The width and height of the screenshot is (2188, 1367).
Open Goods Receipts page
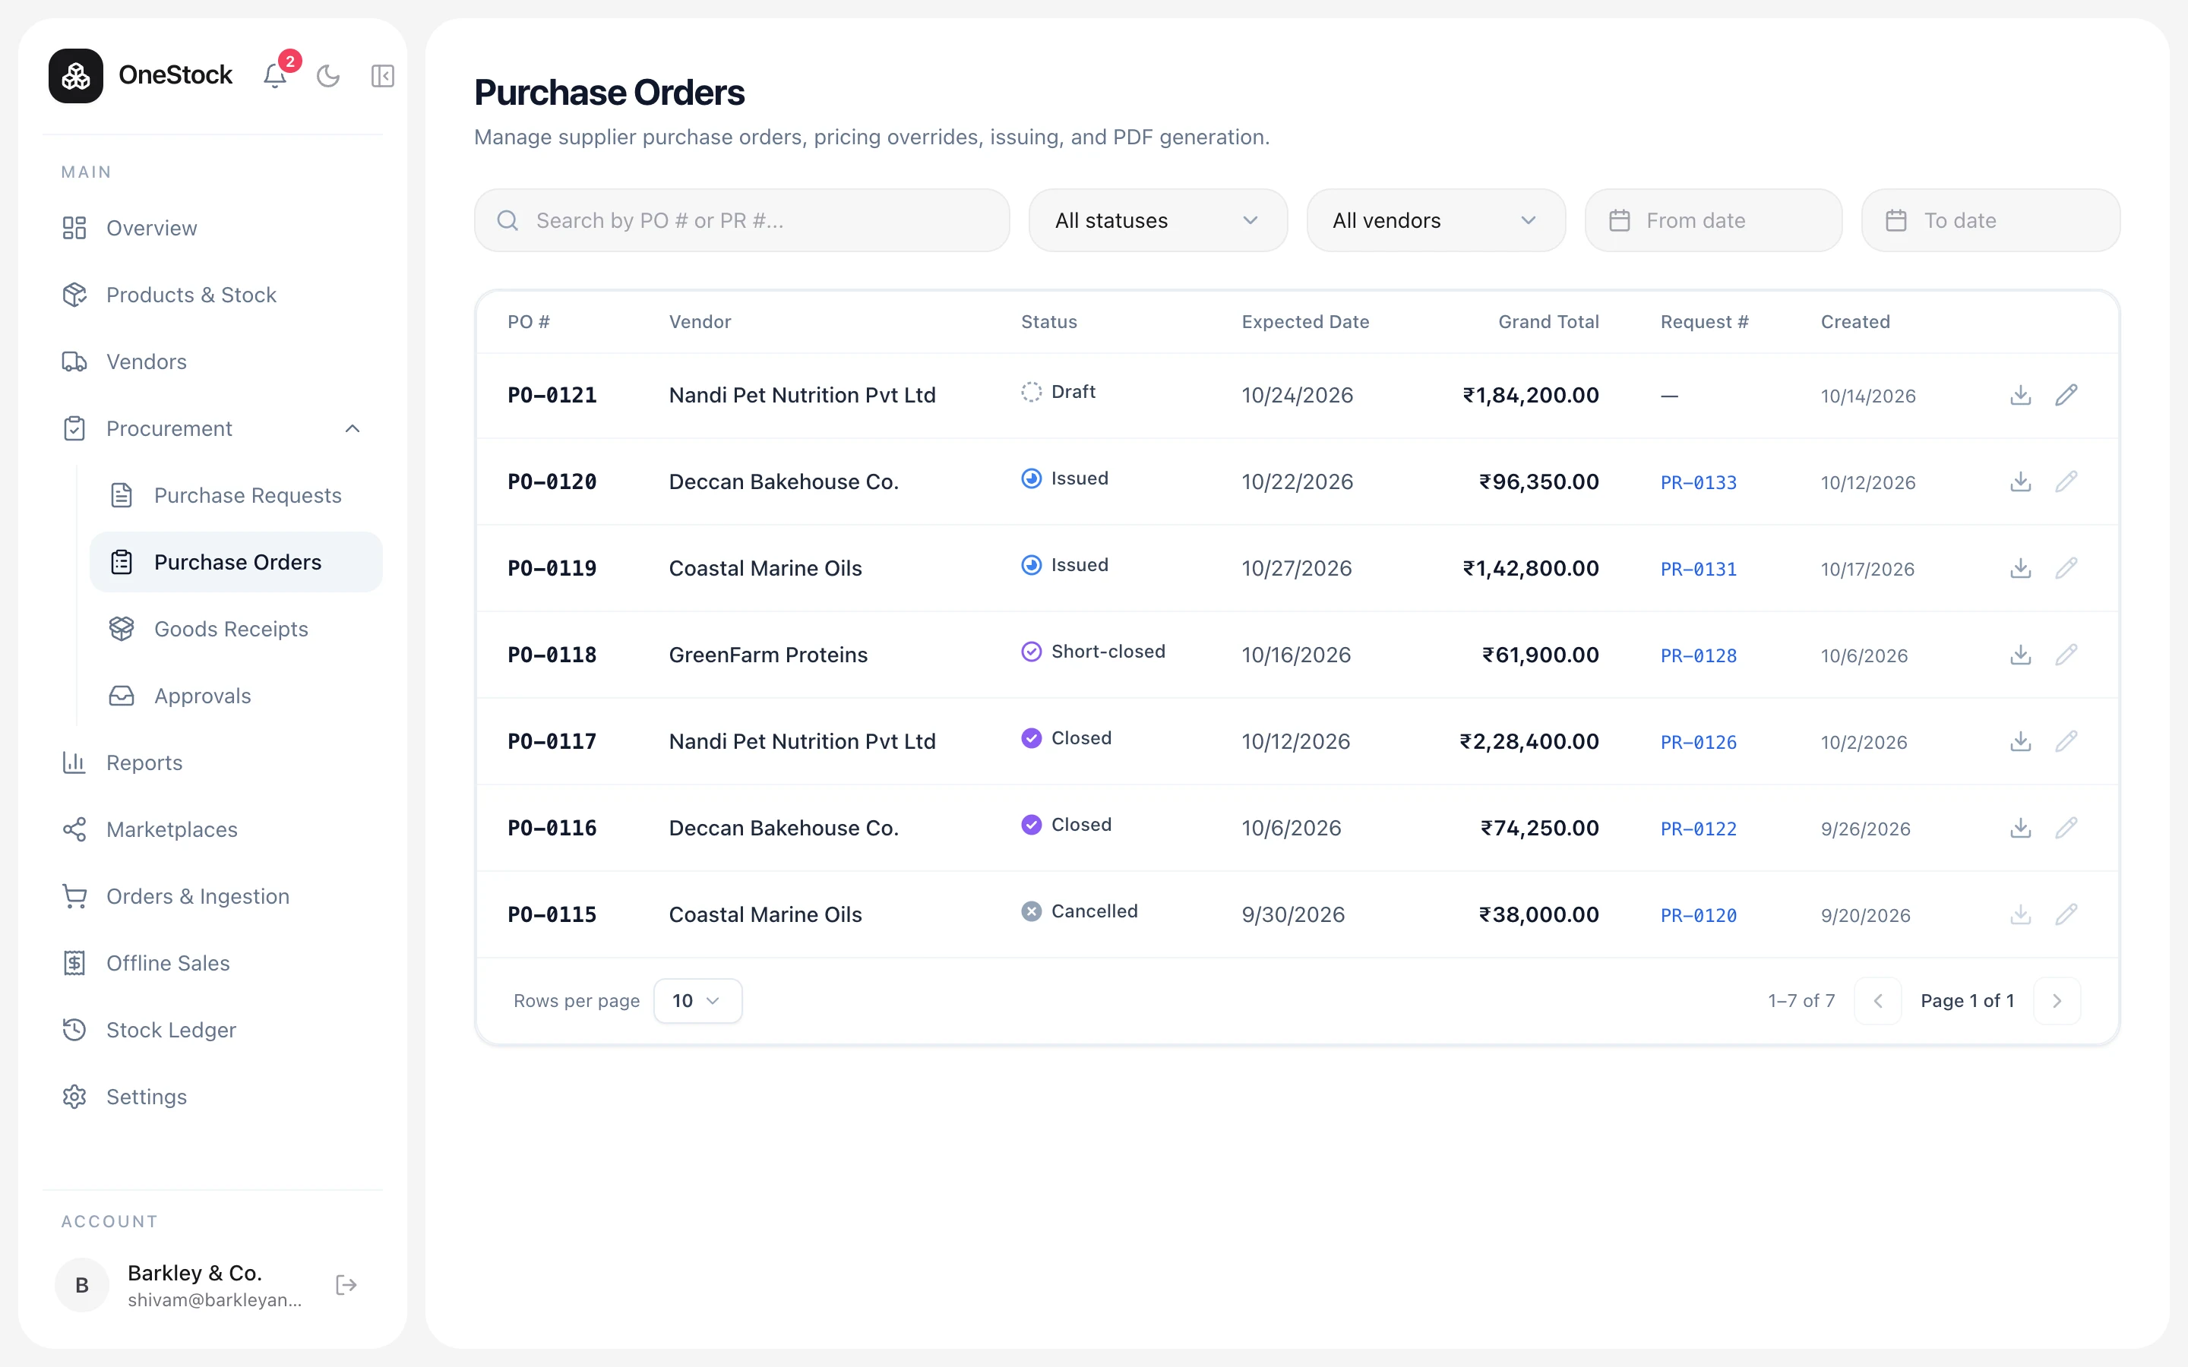[236, 630]
